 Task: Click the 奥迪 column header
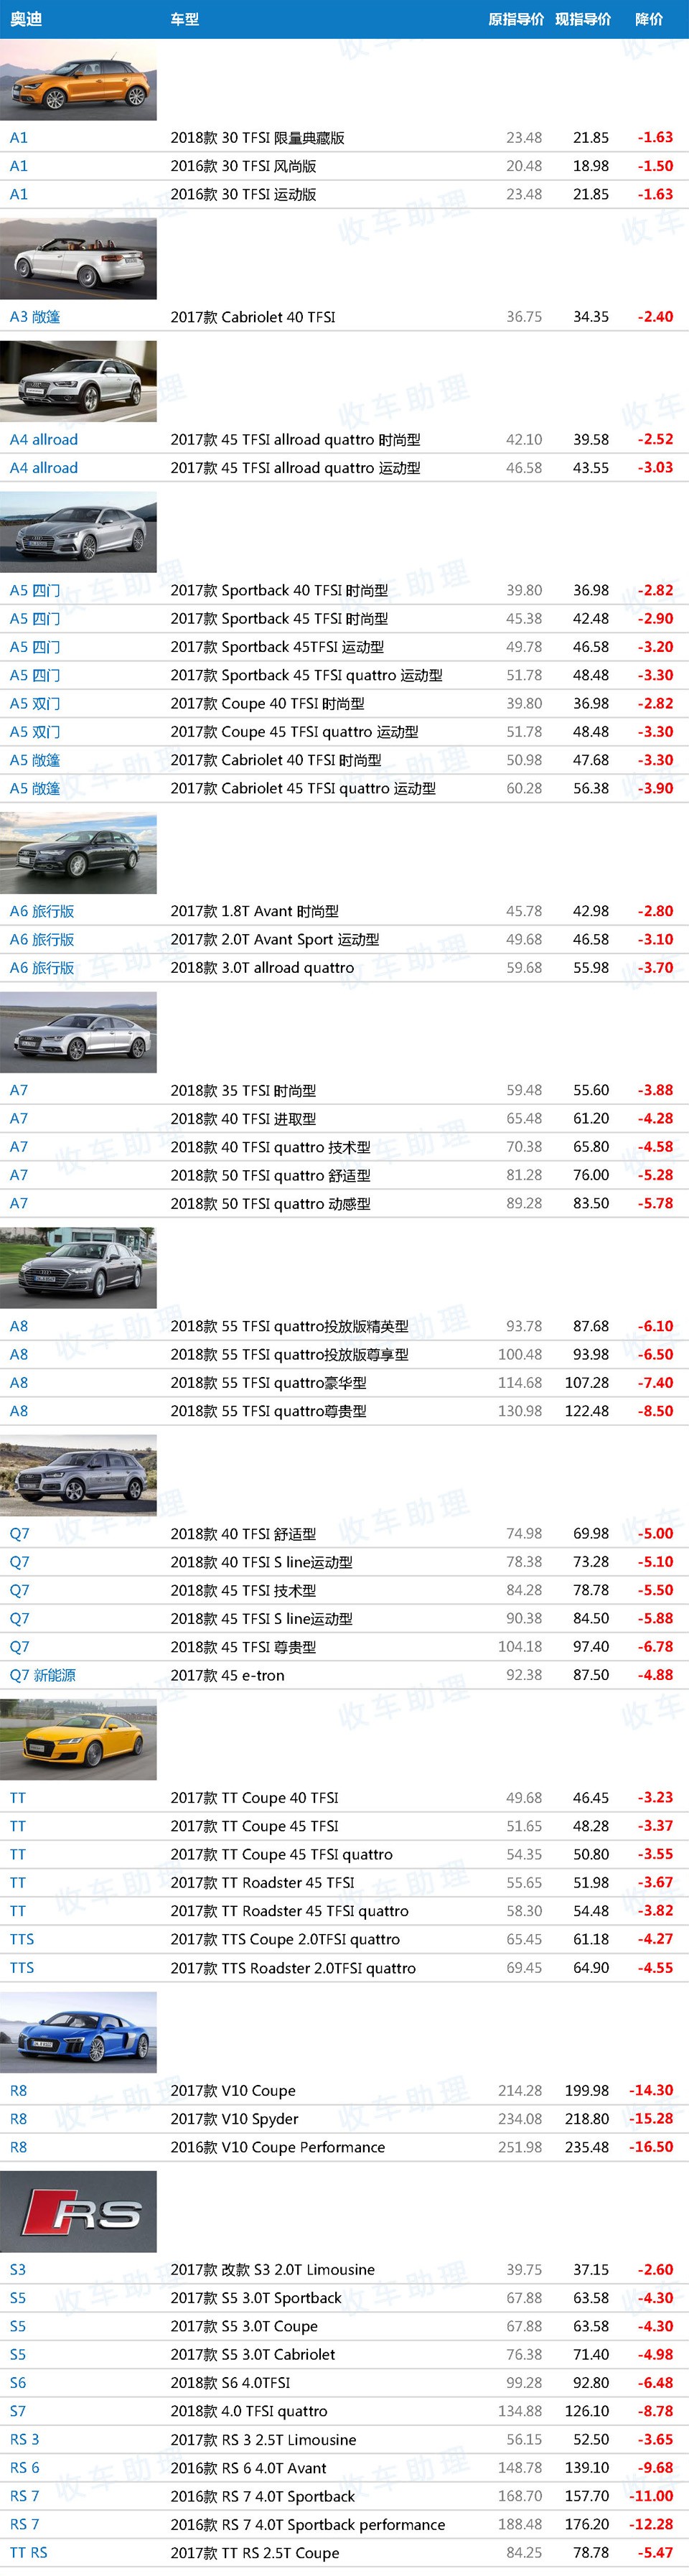(x=26, y=19)
